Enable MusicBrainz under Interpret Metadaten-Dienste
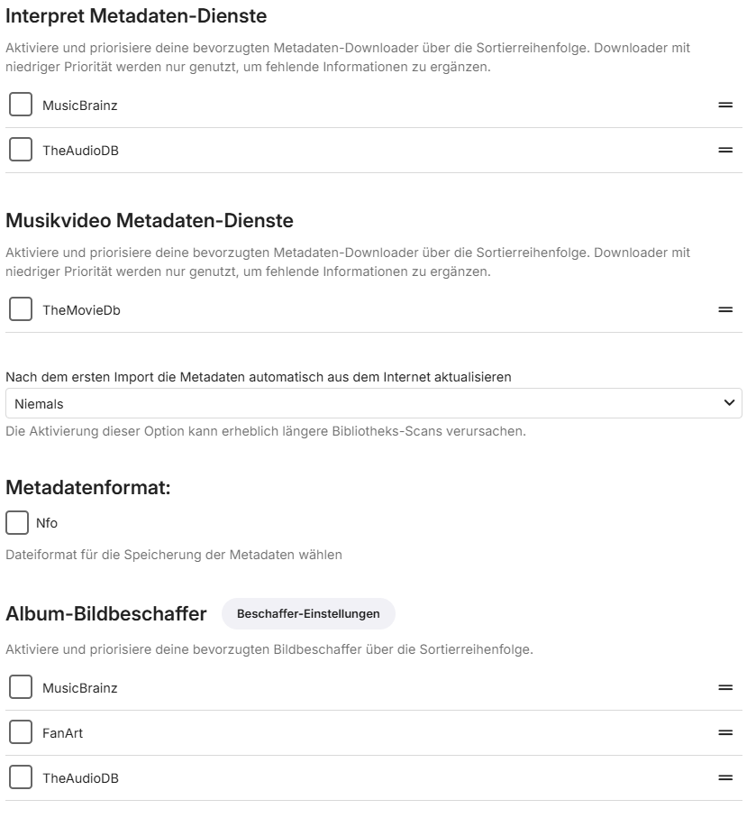 [20, 106]
